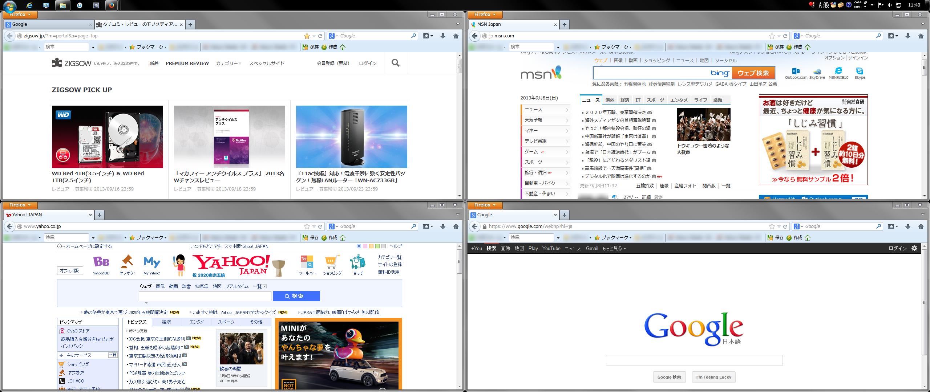
Task: Click the bing ウェブ検索 button
Action: (x=753, y=73)
